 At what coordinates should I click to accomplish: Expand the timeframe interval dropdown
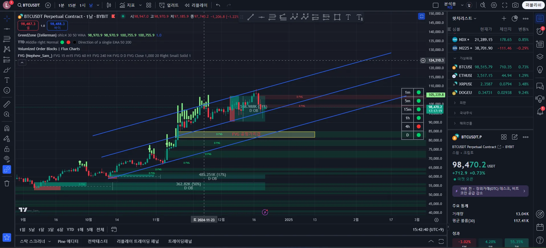click(x=98, y=5)
